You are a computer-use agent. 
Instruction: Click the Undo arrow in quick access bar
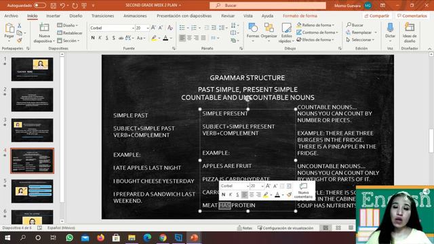62,5
